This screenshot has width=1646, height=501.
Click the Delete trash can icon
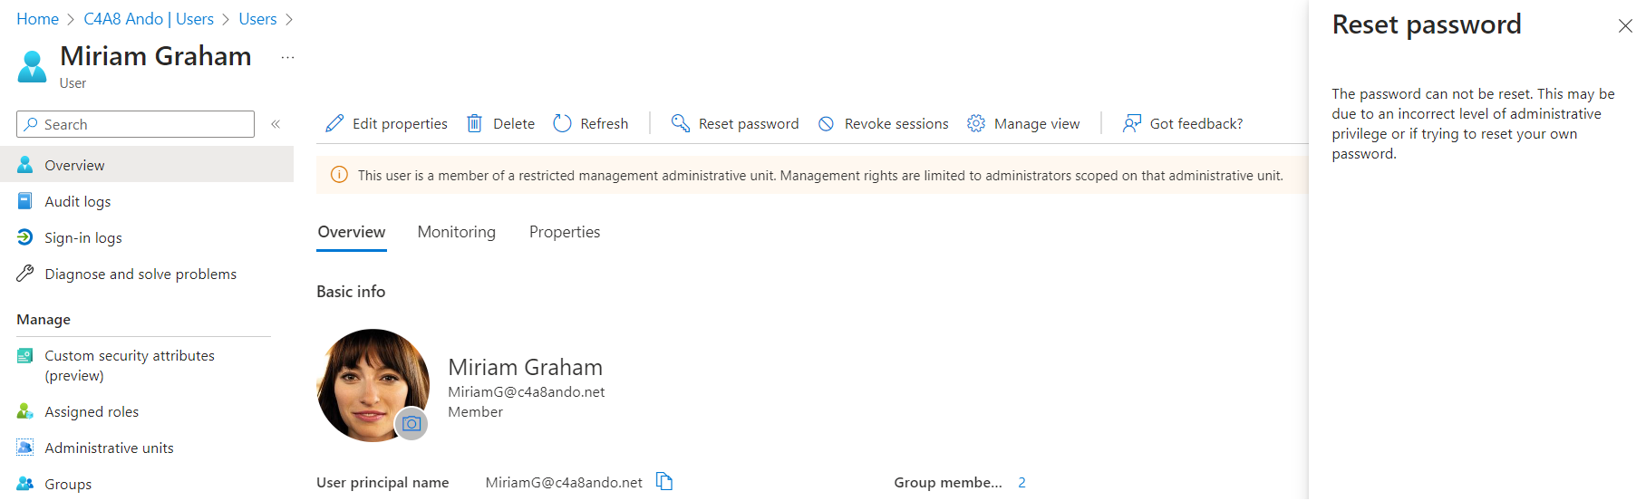pos(474,123)
